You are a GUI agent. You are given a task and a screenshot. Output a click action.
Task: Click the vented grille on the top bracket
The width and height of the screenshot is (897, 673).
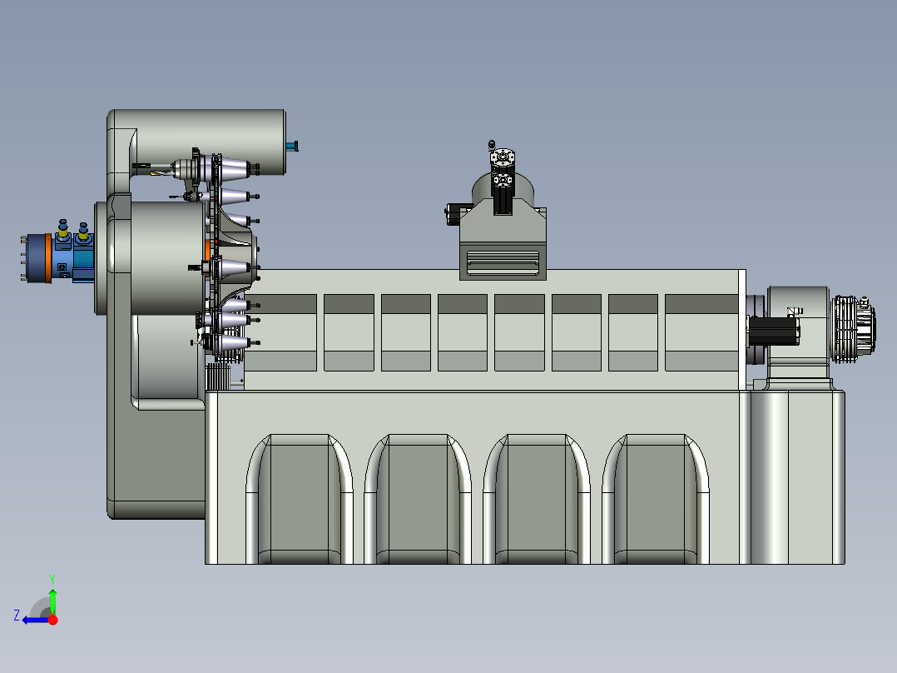(x=503, y=262)
